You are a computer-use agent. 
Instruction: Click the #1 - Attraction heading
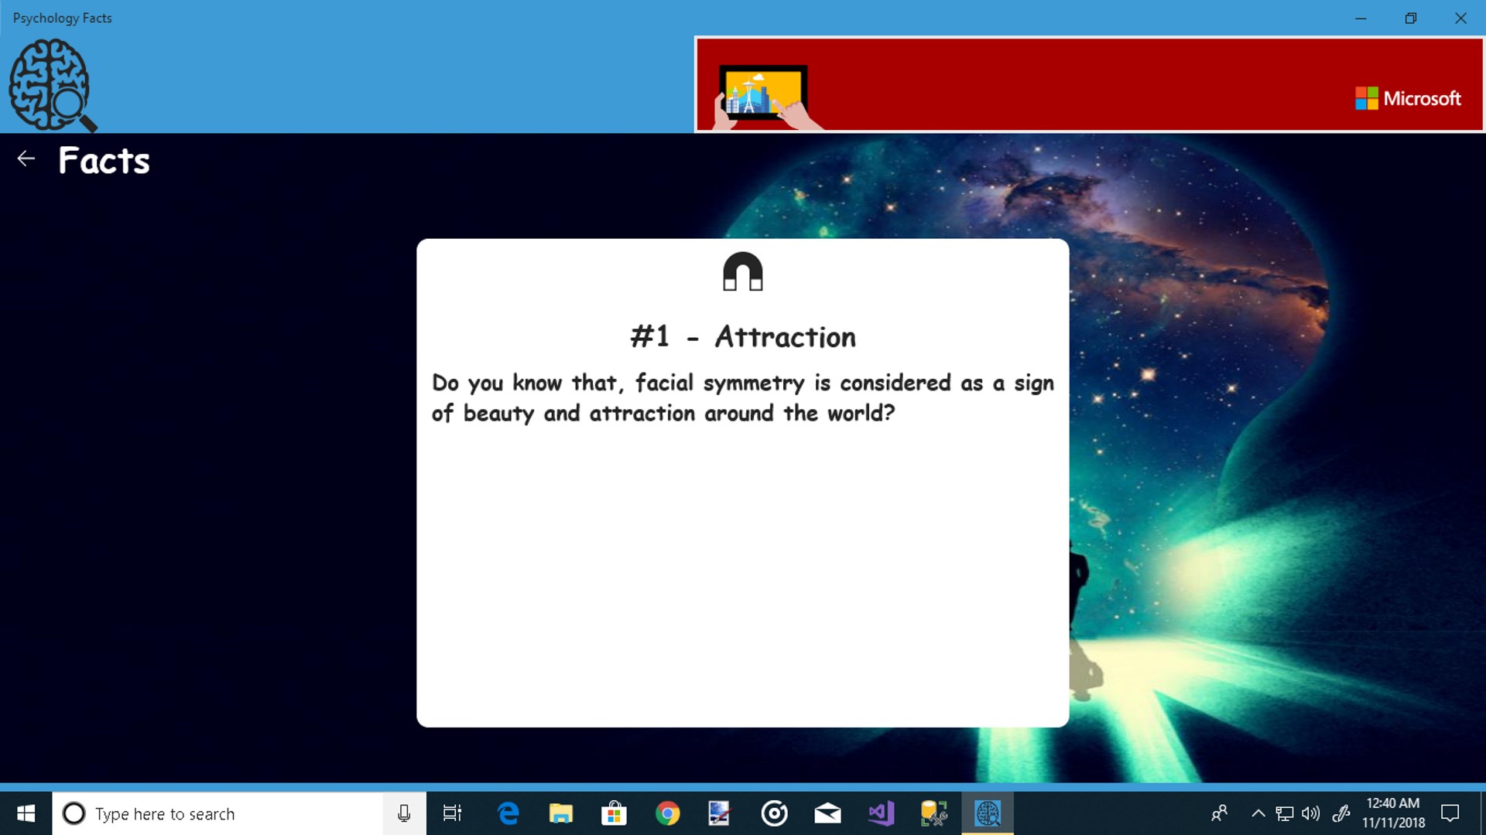(x=742, y=337)
